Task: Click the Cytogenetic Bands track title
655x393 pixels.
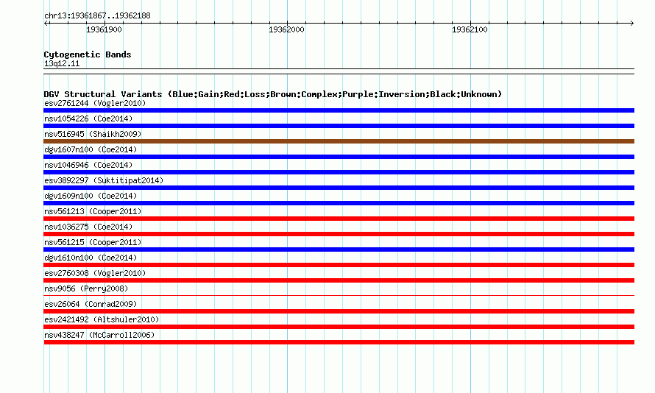Action: (x=88, y=54)
